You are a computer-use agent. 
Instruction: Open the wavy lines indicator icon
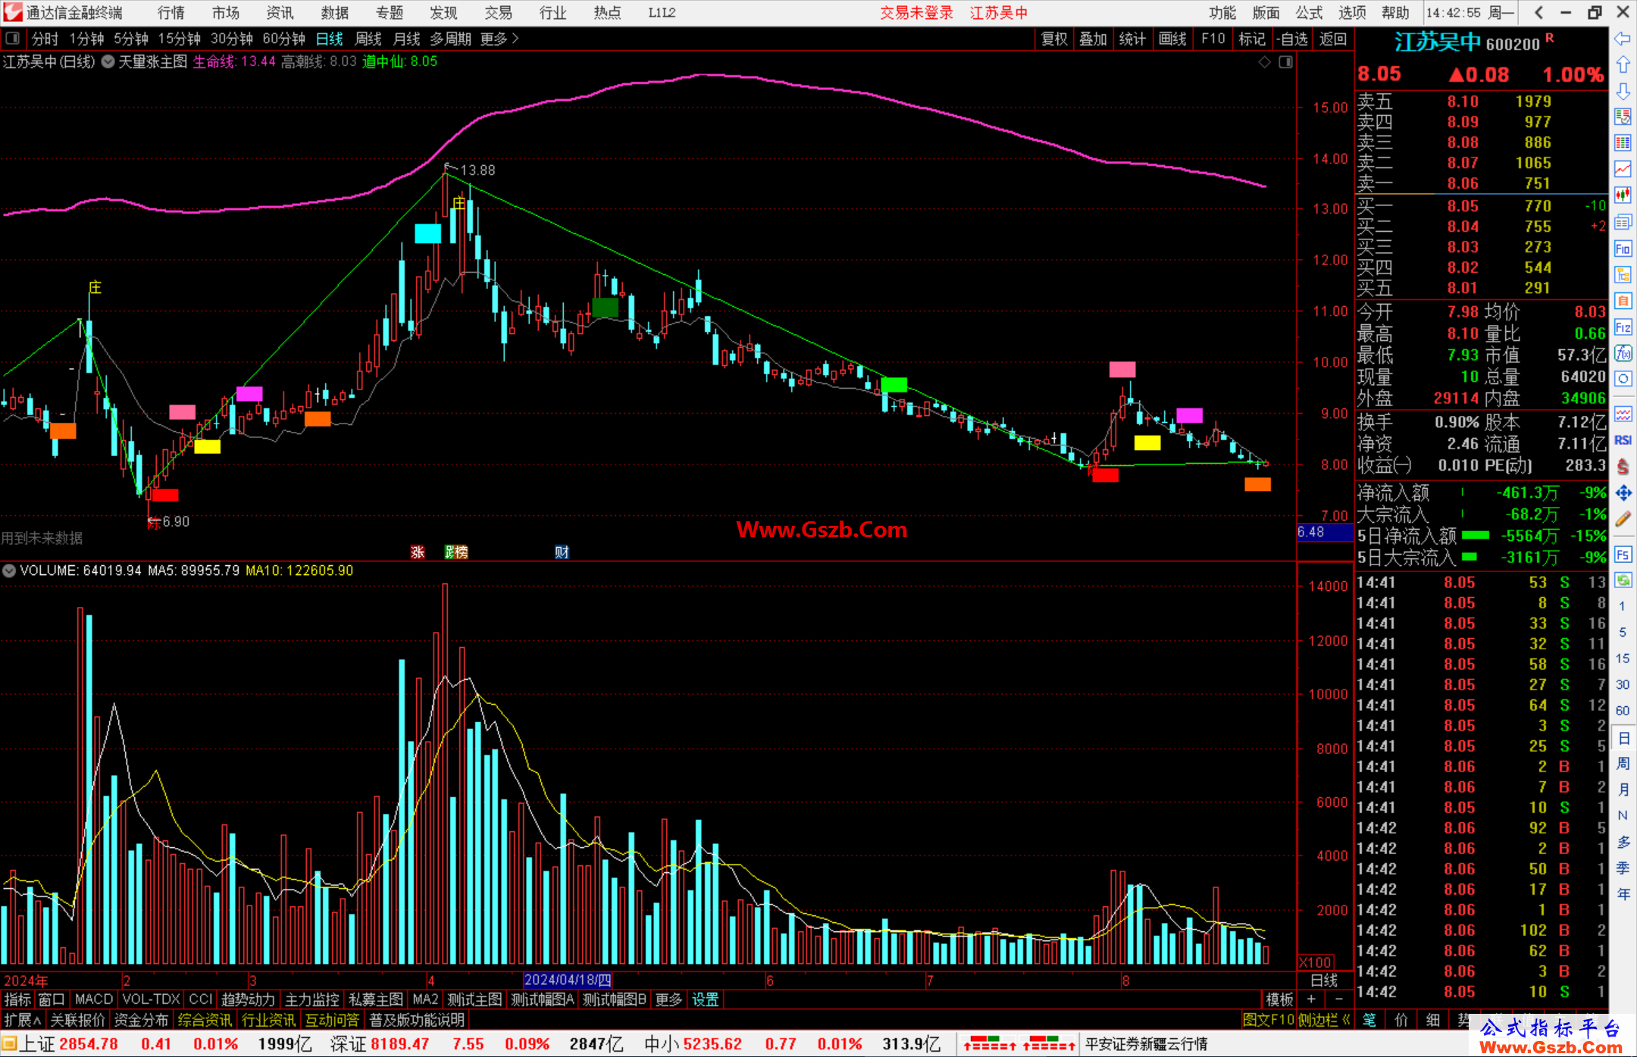(x=1623, y=414)
